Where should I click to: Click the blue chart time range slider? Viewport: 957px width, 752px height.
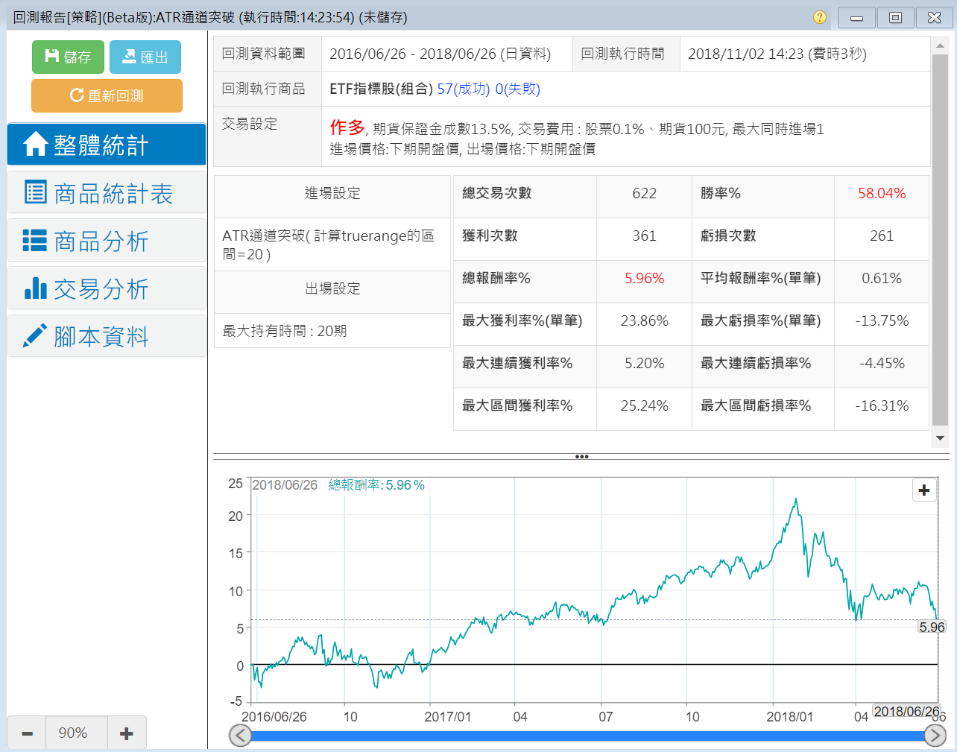click(587, 736)
